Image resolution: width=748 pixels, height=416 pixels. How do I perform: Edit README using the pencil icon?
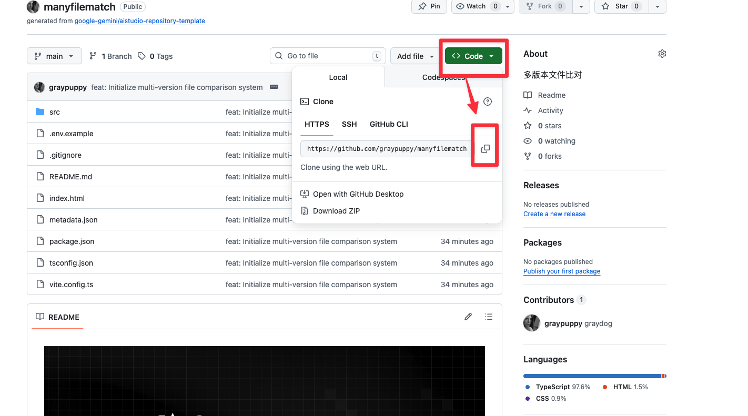[x=468, y=317]
